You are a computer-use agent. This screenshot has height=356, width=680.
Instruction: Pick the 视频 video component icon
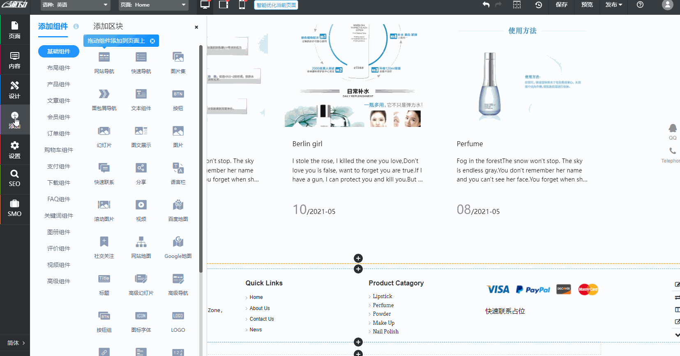pos(141,205)
